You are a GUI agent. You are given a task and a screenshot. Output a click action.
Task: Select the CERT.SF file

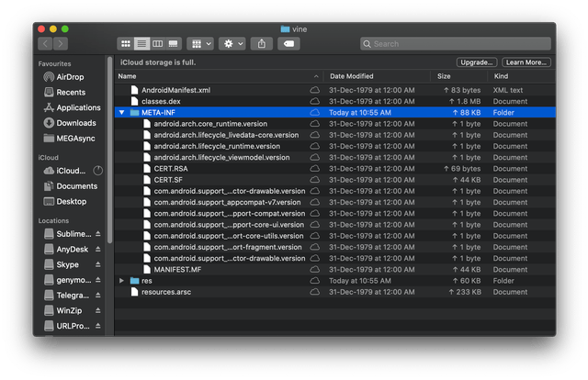point(335,180)
